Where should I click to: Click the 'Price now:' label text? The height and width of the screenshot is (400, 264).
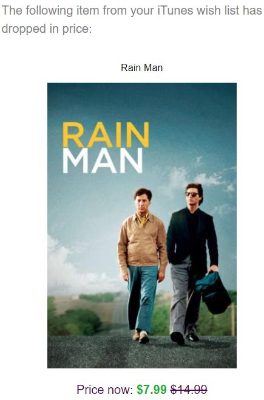[x=105, y=389]
